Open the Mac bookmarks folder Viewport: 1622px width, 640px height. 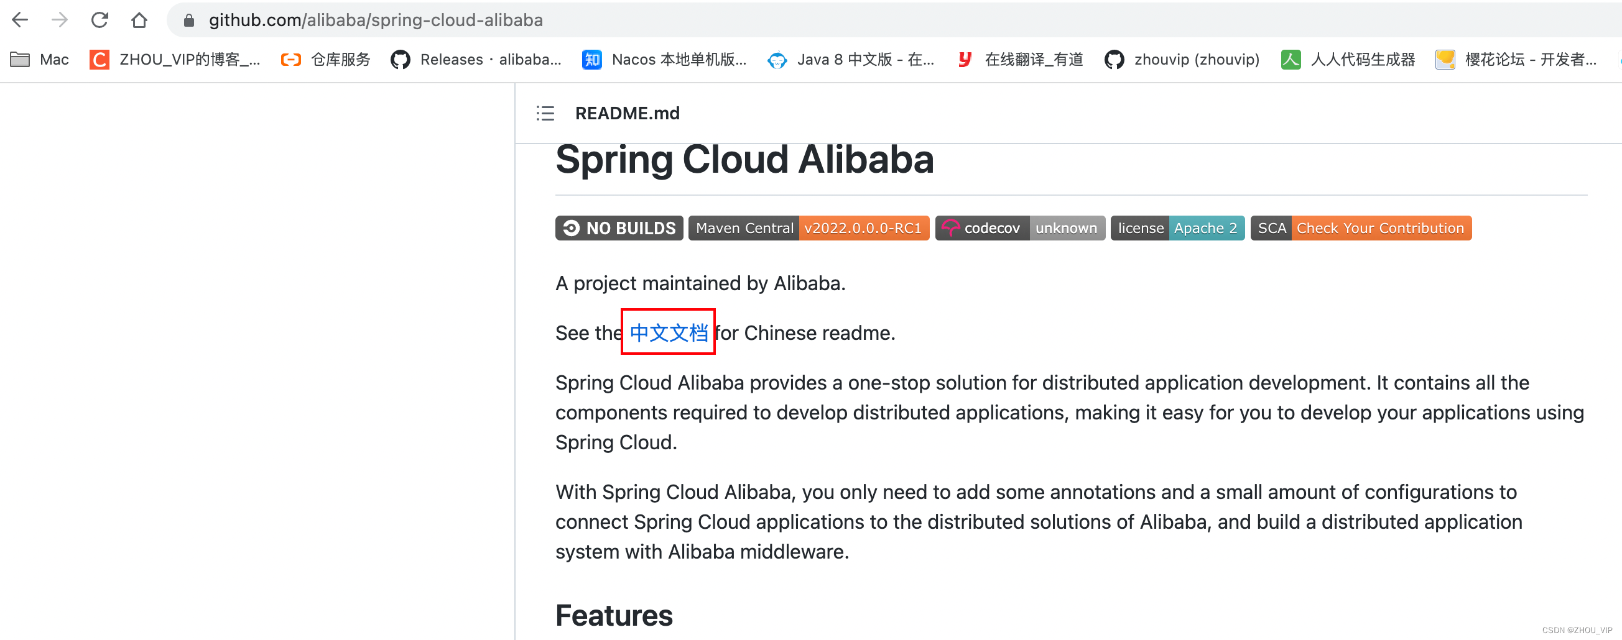(x=40, y=60)
